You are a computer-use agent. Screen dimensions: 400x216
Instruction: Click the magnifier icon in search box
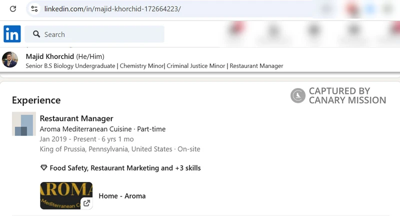click(x=36, y=34)
